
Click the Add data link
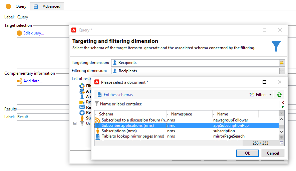(33, 81)
